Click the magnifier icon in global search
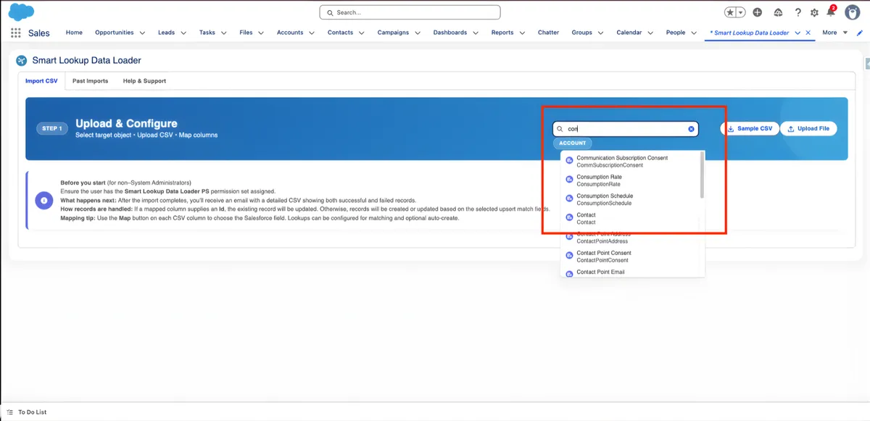Screen dimensions: 870x421 [x=330, y=12]
